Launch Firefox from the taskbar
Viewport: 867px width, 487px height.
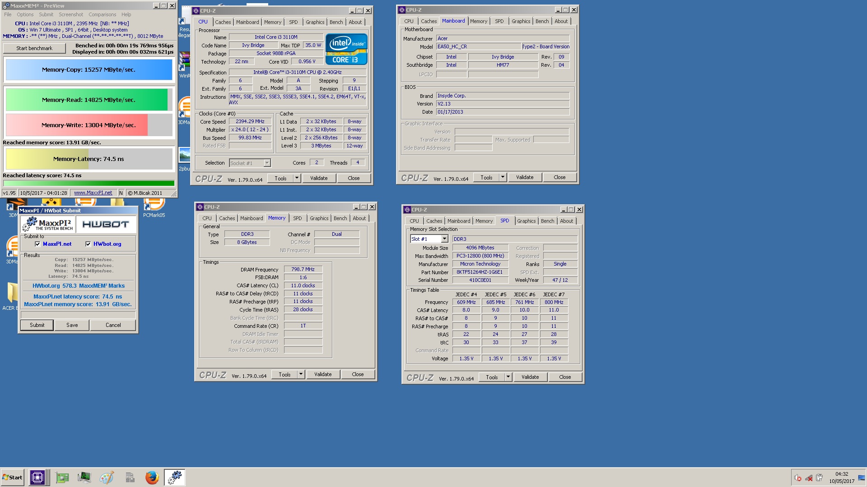[x=152, y=478]
